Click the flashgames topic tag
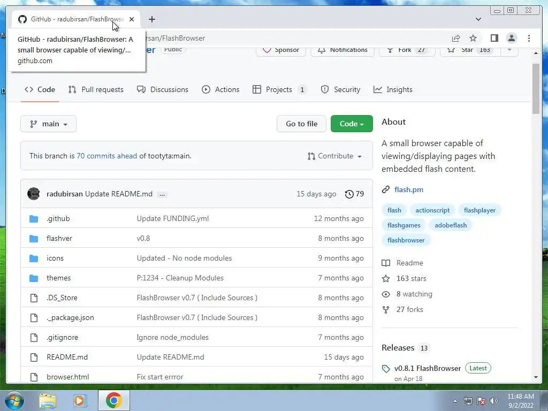 (404, 225)
